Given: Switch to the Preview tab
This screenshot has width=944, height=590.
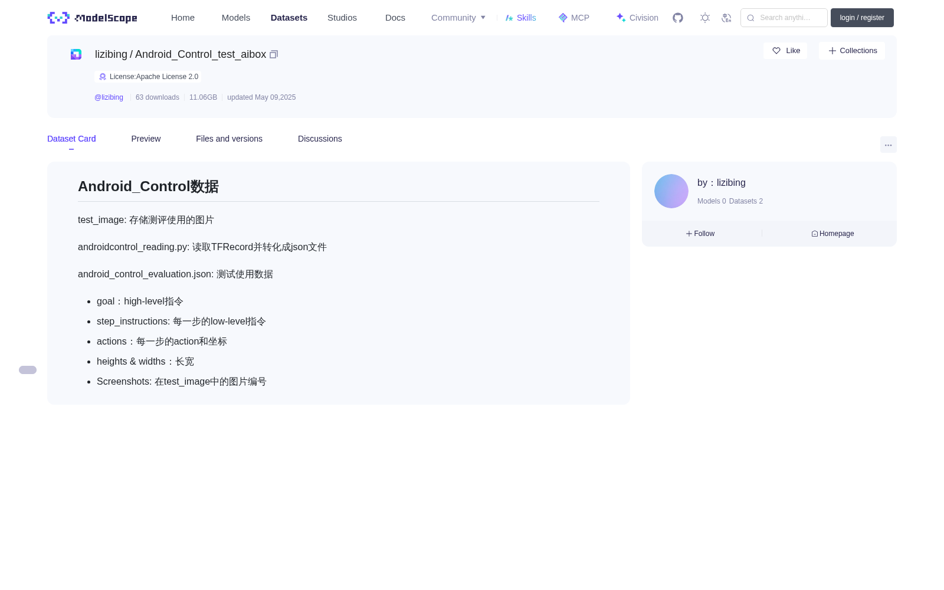Looking at the screenshot, I should tap(146, 139).
